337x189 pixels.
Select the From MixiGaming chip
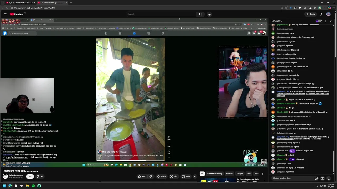coord(215,174)
